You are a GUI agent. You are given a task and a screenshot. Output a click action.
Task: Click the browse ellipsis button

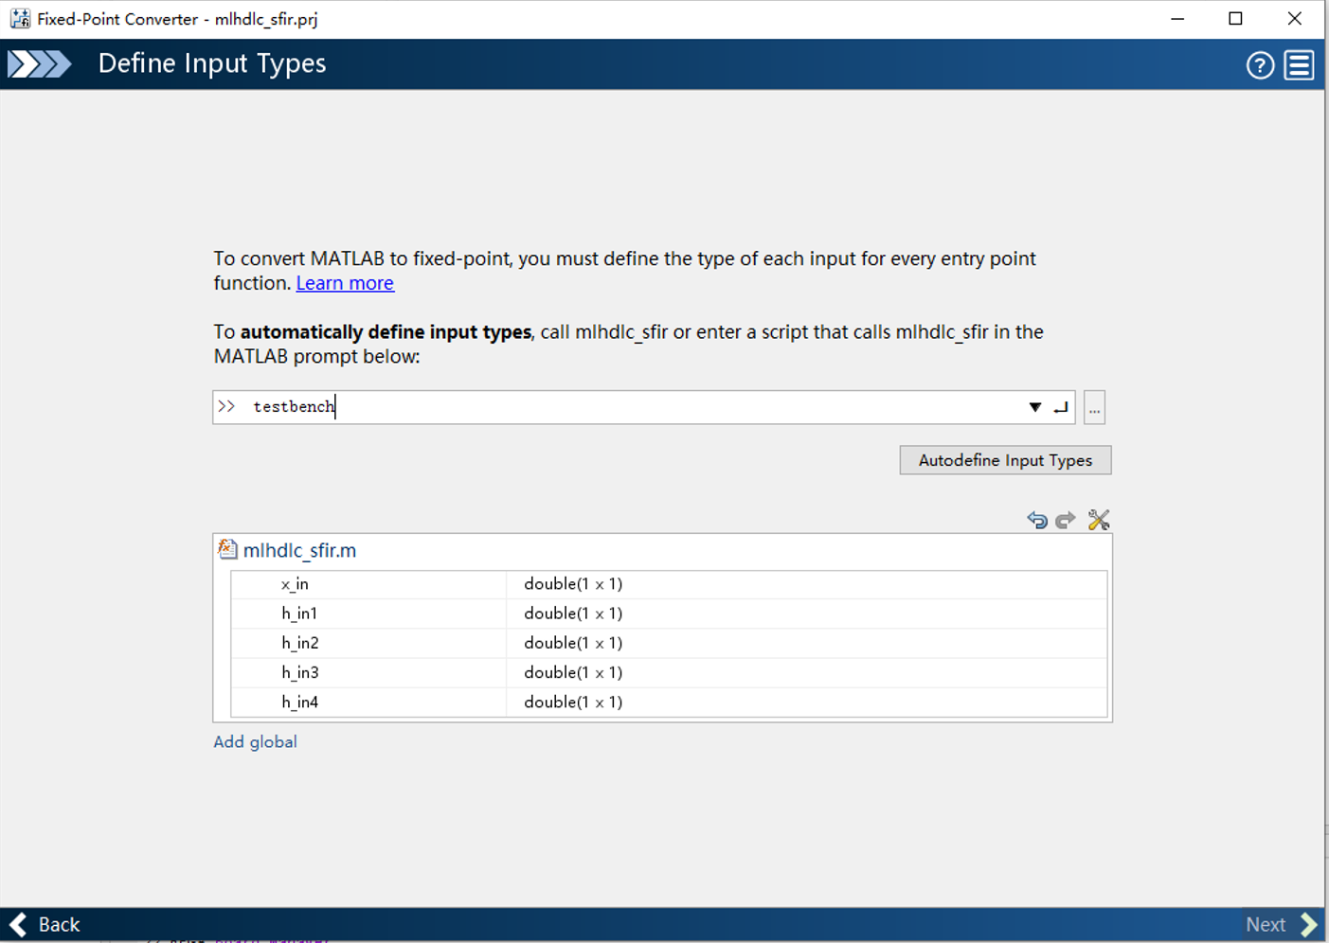(1094, 408)
